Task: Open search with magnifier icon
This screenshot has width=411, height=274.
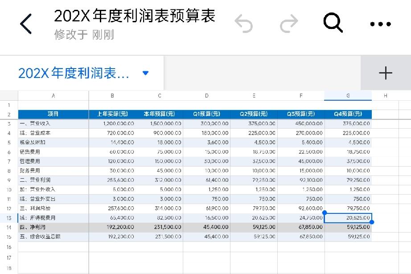Action: [x=333, y=23]
